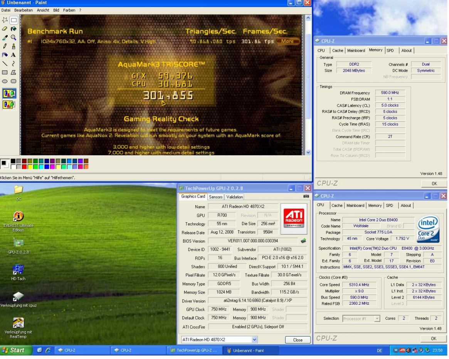The height and width of the screenshot is (359, 449).
Task: Open EVEREST Ultimate Edition desktop icon
Action: coord(18,221)
